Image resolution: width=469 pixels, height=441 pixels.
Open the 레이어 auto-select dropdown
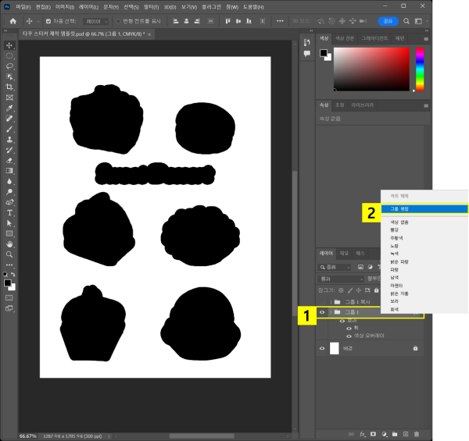[95, 21]
